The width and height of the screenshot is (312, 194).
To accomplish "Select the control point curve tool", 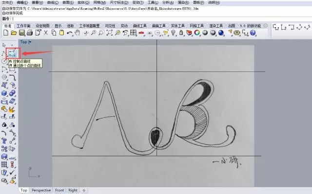I will [x=12, y=53].
